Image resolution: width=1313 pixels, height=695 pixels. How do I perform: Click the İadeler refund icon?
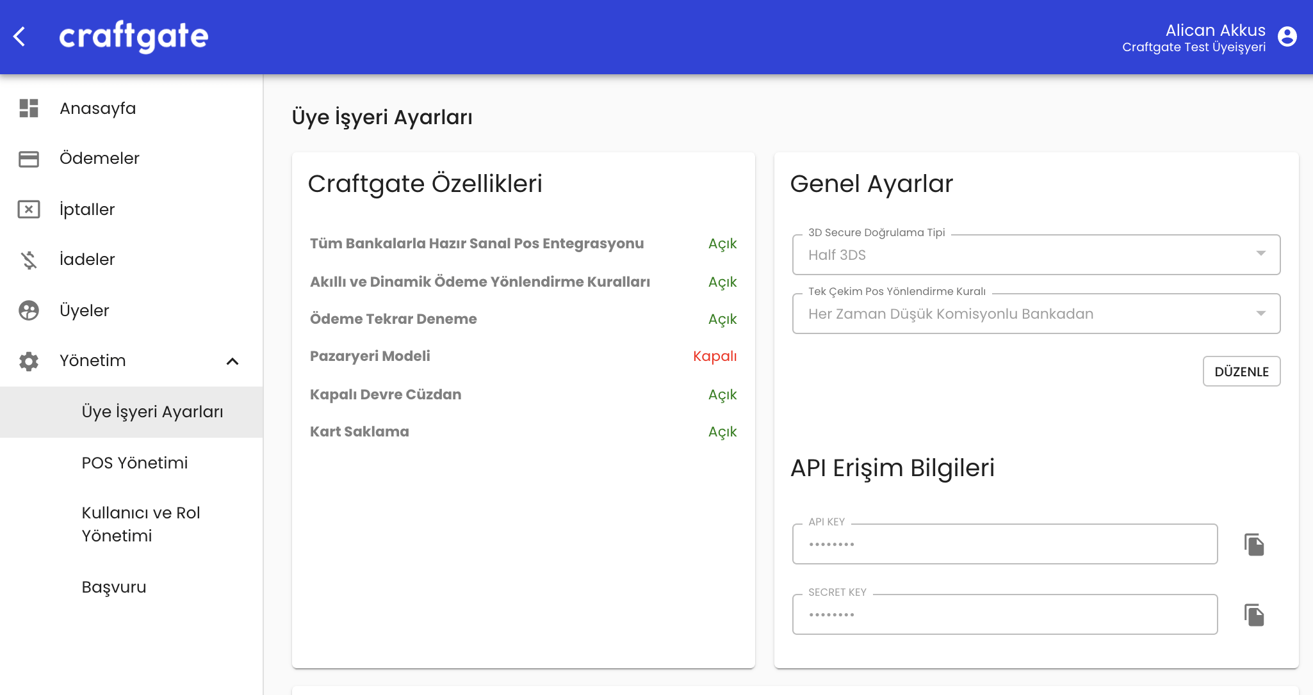coord(29,260)
